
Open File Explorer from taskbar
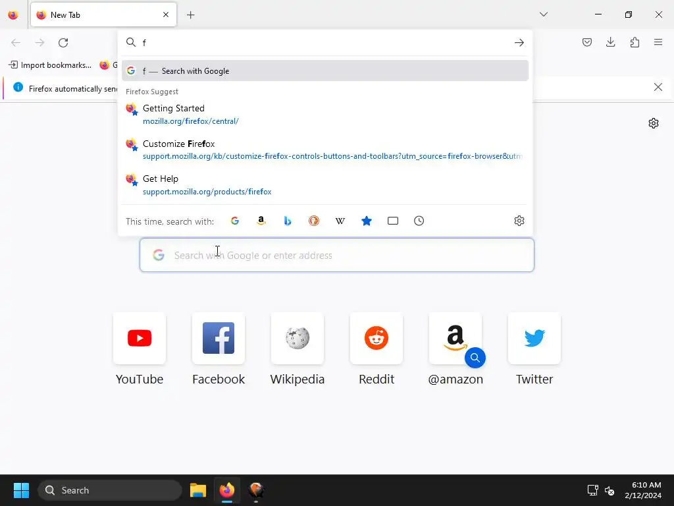tap(198, 490)
